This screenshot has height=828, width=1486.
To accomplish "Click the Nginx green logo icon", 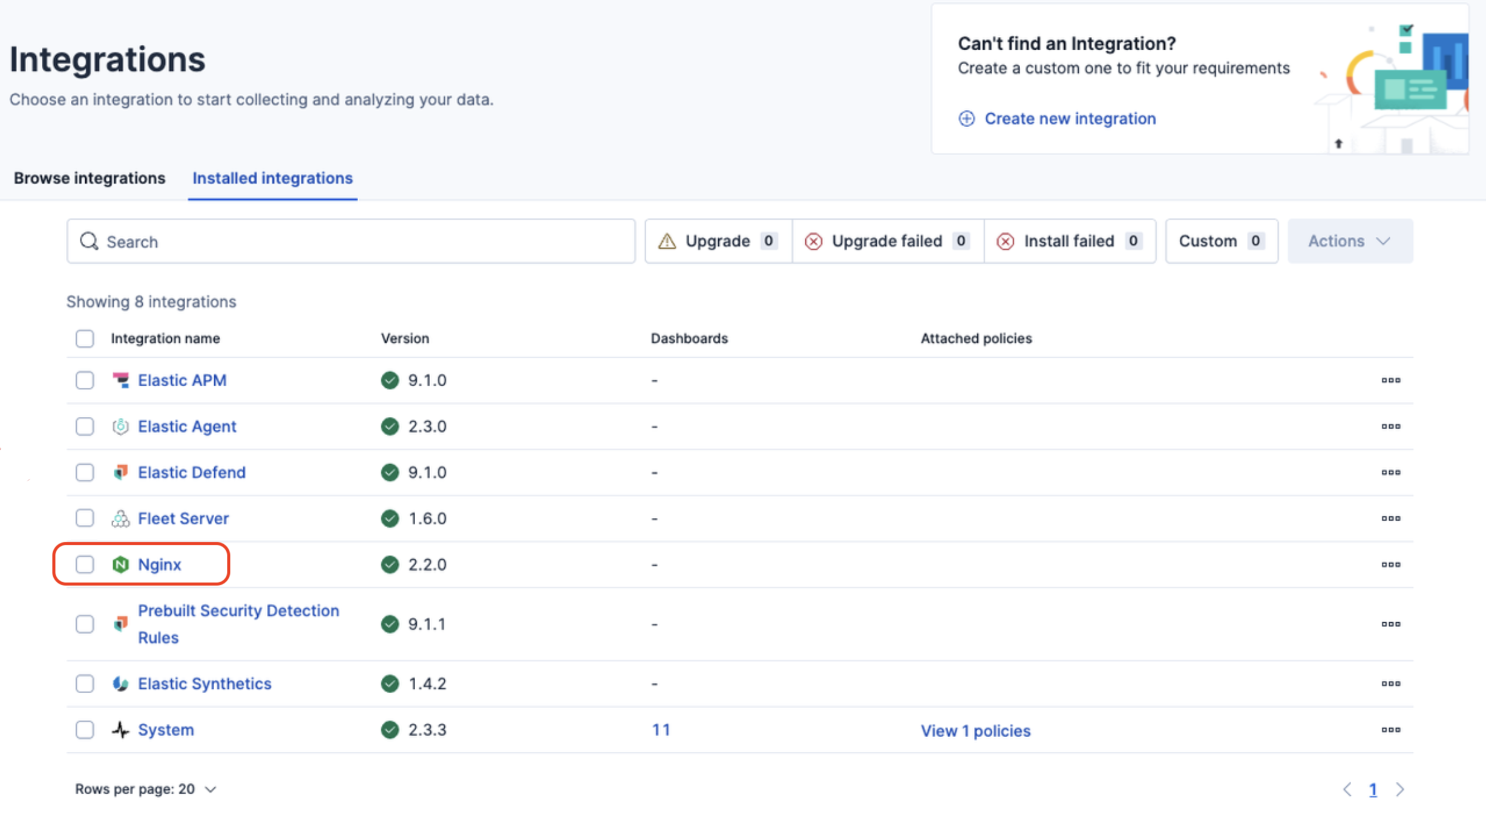I will [x=120, y=564].
